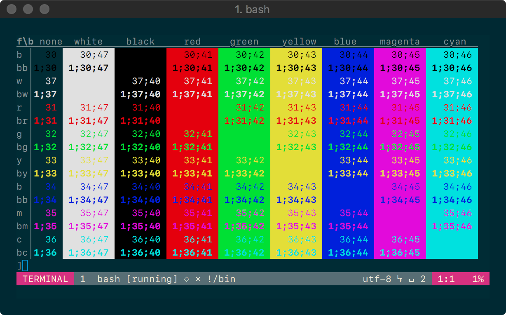Image resolution: width=506 pixels, height=315 pixels.
Task: Click the blinking terminal cursor block
Action: point(26,266)
